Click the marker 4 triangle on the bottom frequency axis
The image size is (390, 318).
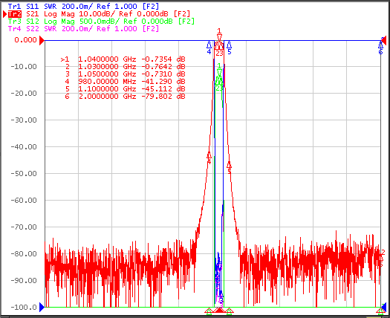click(x=209, y=311)
